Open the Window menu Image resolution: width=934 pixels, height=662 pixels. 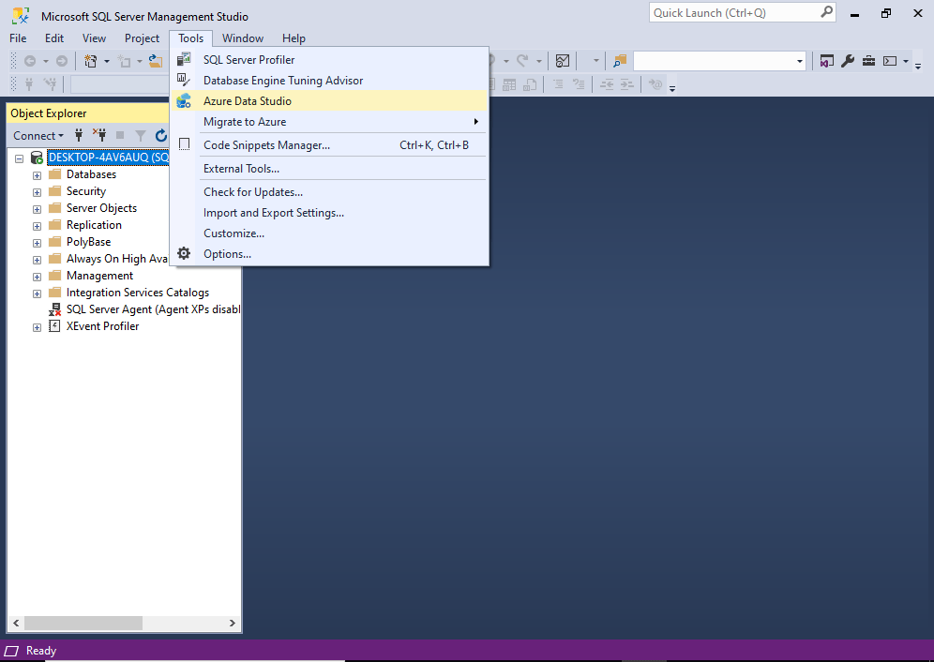242,38
